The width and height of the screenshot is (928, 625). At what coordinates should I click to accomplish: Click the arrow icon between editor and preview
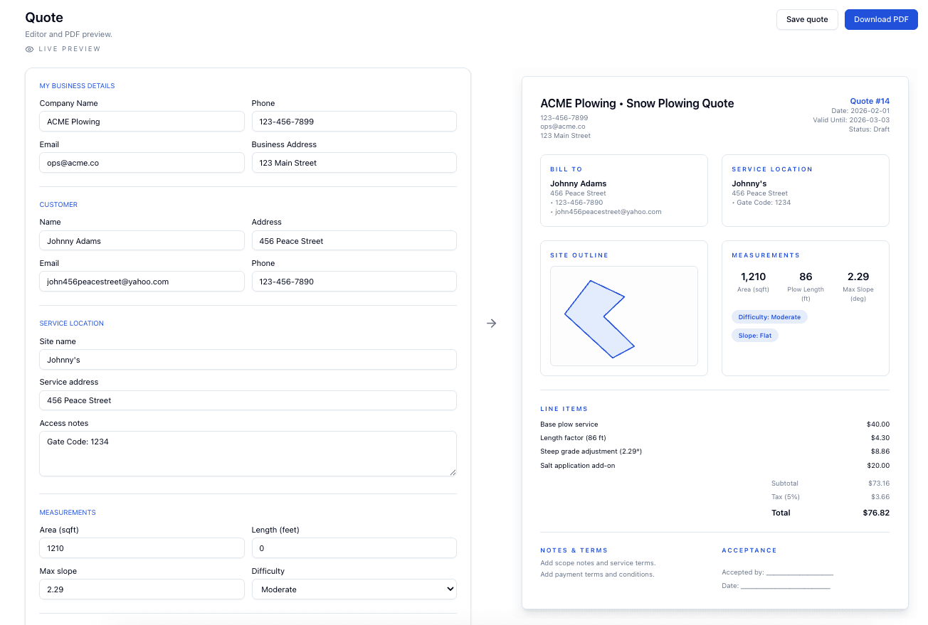tap(491, 323)
